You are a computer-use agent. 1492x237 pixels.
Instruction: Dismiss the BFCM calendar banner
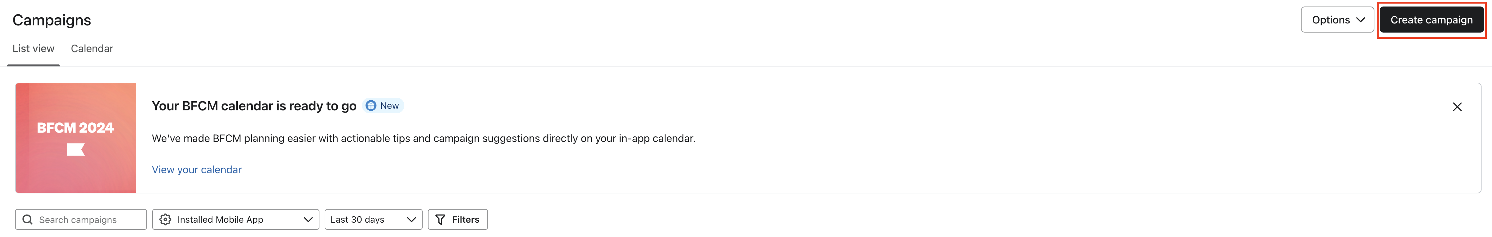tap(1457, 107)
